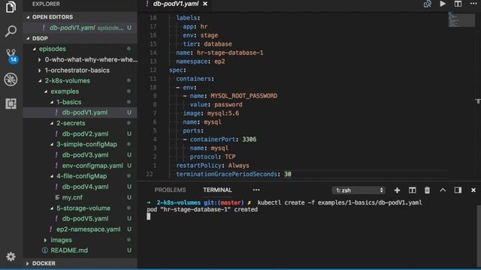
Task: Click the kubectl create command in terminal
Action: tap(340, 202)
